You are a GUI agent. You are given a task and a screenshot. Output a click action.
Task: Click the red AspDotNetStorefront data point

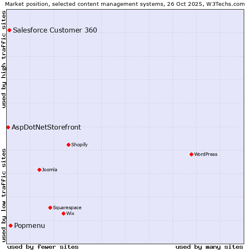pos(8,127)
